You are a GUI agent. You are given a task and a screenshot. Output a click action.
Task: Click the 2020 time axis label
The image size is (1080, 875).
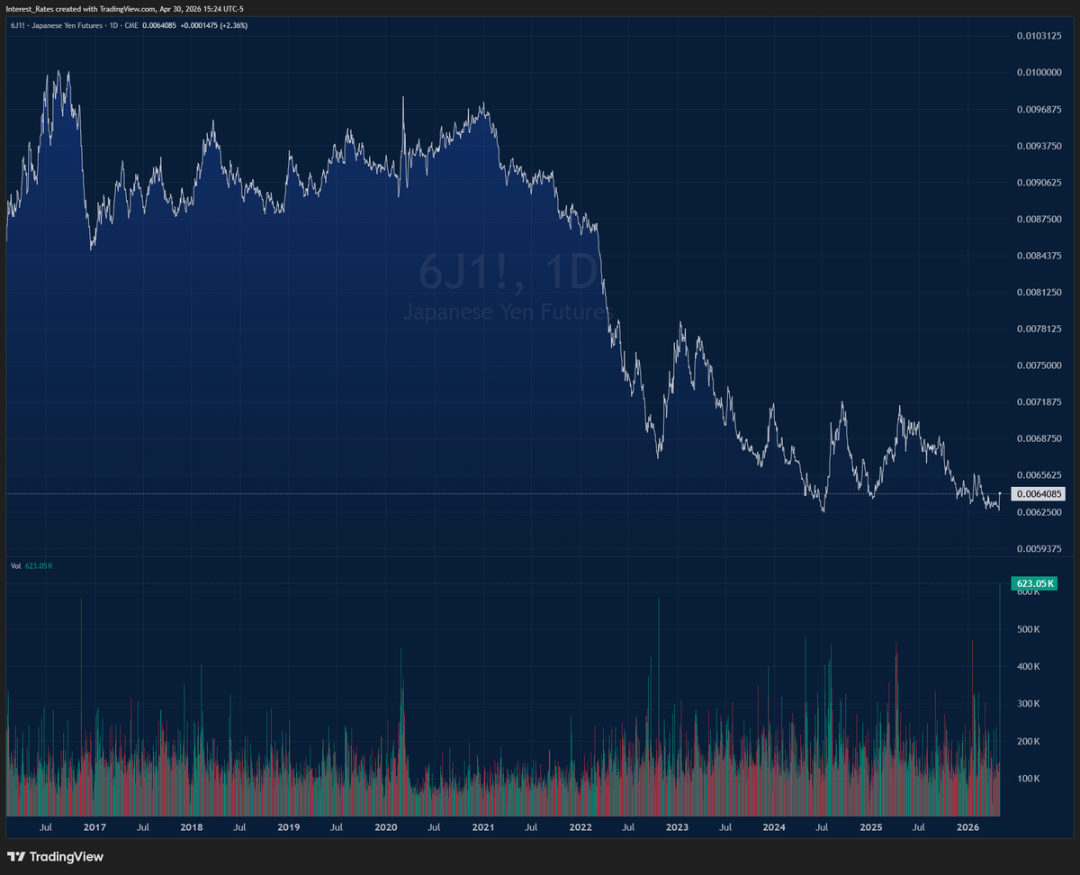385,827
